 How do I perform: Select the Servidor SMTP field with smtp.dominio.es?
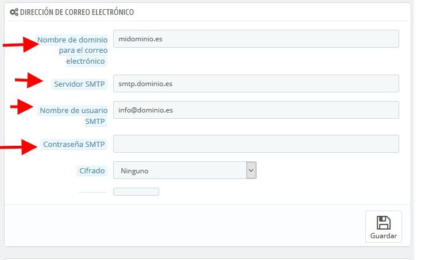point(256,84)
